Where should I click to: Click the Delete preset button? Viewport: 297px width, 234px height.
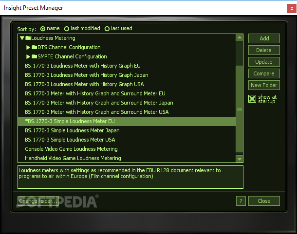[x=264, y=50]
